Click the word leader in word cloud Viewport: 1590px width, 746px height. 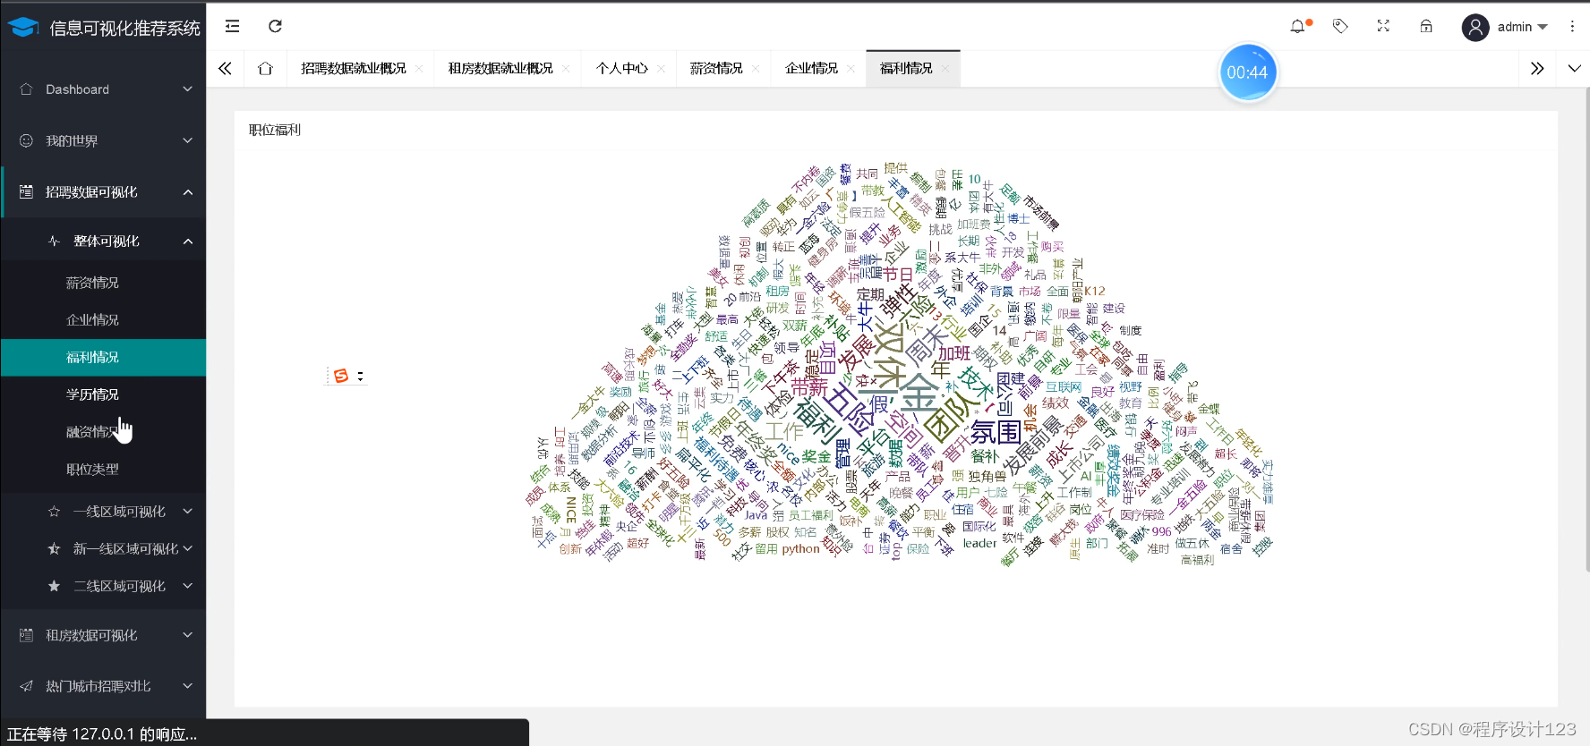pos(979,543)
